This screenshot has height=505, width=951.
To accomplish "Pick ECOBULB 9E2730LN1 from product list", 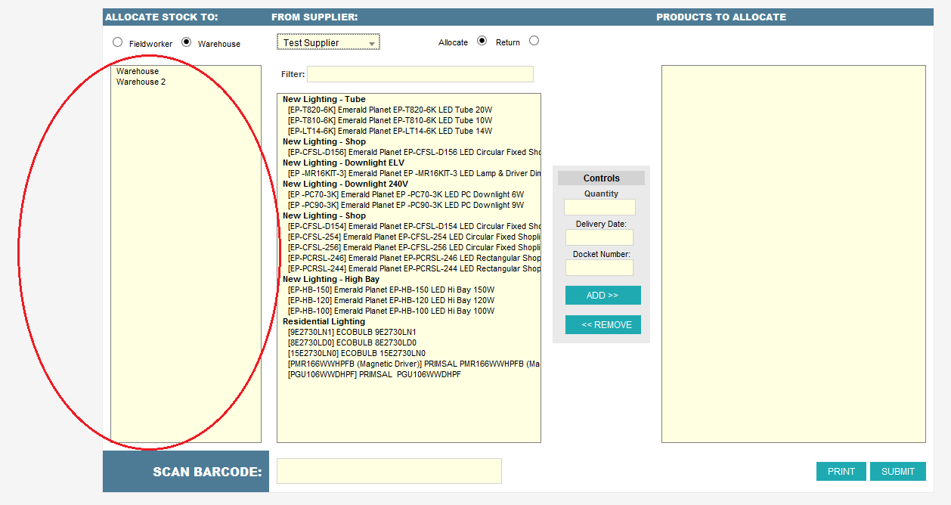I will (x=352, y=332).
